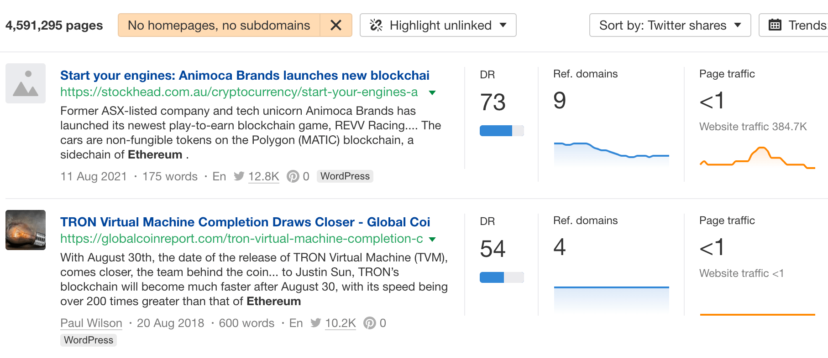Open the Animoca Brands article title
The height and width of the screenshot is (358, 828).
pyautogui.click(x=245, y=75)
